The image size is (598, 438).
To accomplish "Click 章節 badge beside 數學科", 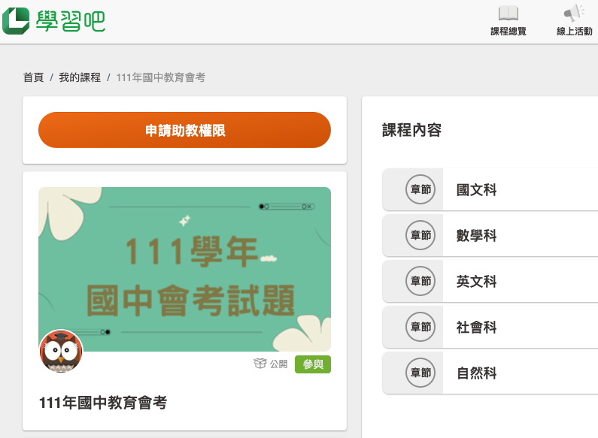I will click(x=420, y=235).
